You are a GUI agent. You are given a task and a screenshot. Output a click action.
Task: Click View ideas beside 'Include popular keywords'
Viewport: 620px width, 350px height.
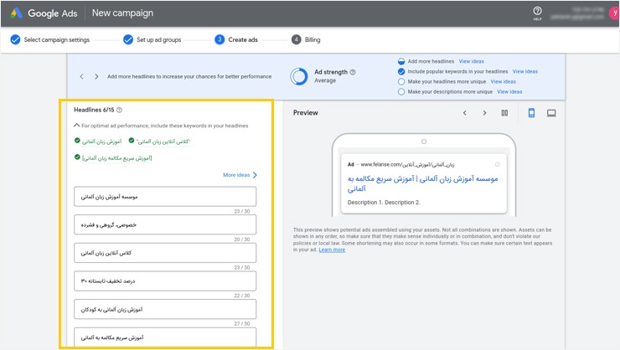tap(525, 72)
